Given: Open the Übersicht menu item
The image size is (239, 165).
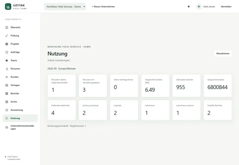Looking at the screenshot, I should tap(20, 27).
